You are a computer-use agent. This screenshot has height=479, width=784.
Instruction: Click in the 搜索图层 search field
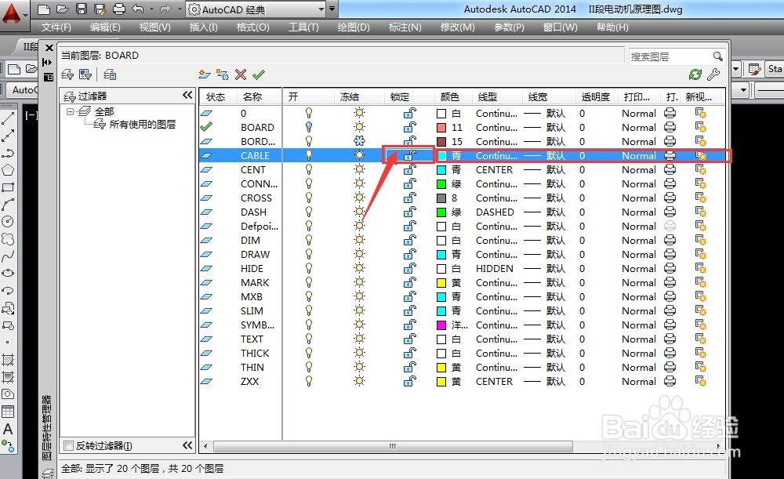670,56
